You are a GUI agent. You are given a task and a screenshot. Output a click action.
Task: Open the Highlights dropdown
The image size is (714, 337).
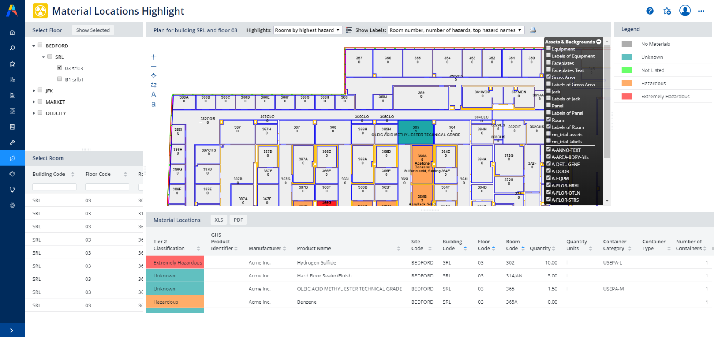point(308,30)
